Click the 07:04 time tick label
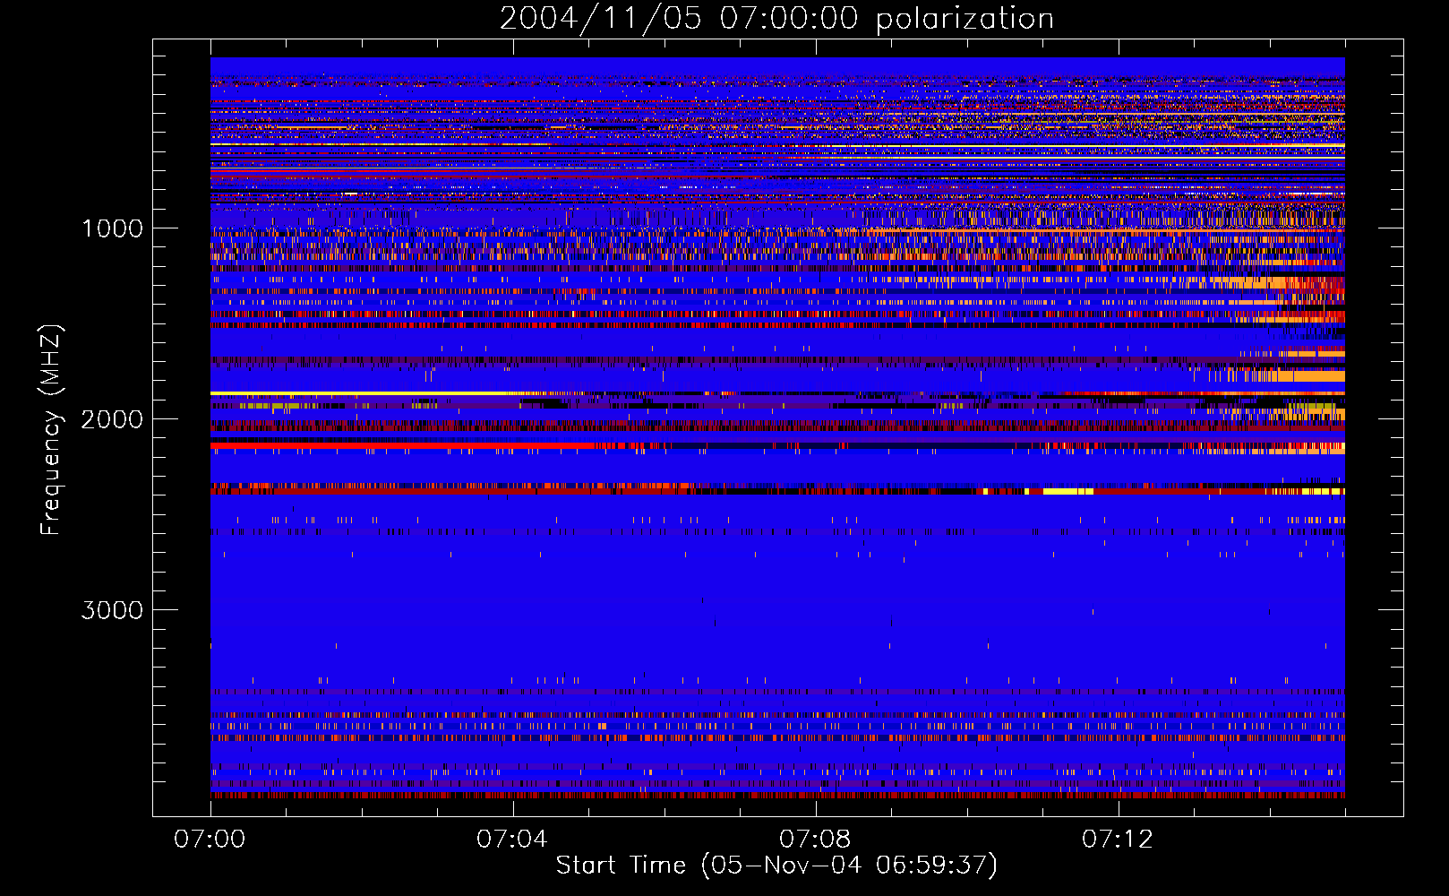Image resolution: width=1449 pixels, height=896 pixels. click(x=512, y=840)
